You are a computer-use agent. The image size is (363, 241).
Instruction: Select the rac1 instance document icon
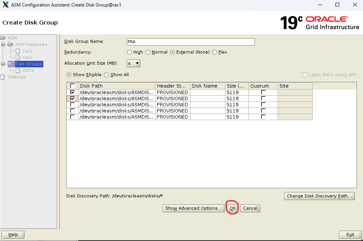(x=18, y=51)
